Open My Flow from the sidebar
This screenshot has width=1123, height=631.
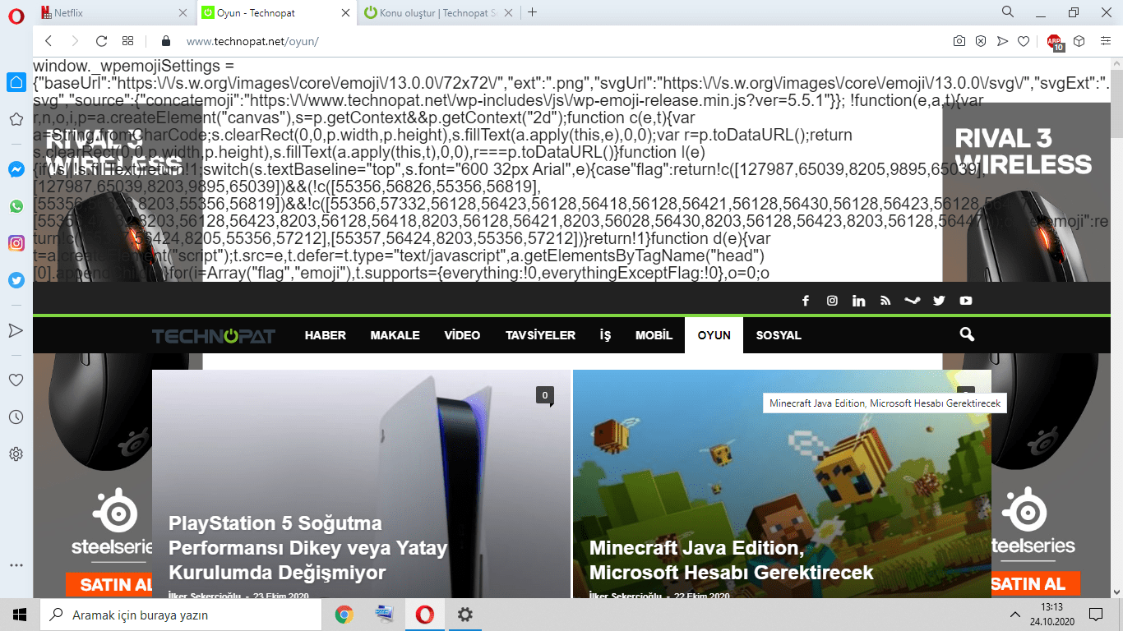click(x=16, y=330)
